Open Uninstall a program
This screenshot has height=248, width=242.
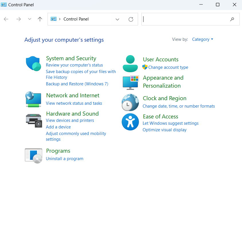click(64, 159)
